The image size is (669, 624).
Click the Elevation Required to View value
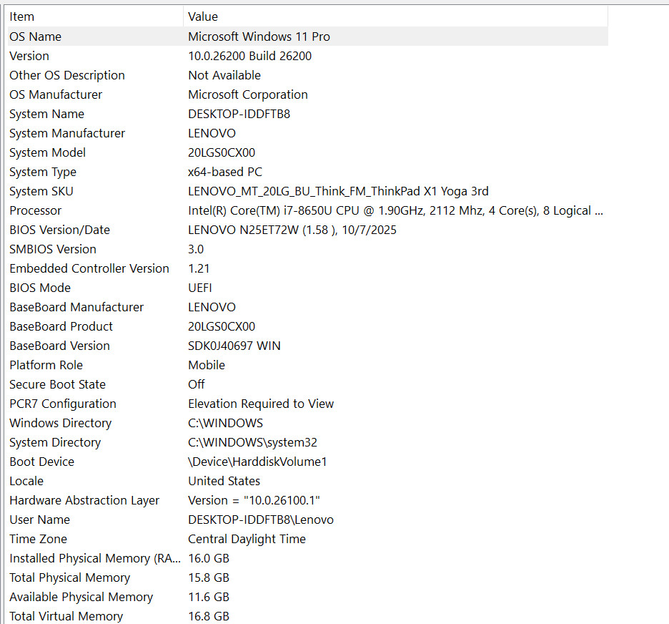click(x=261, y=404)
